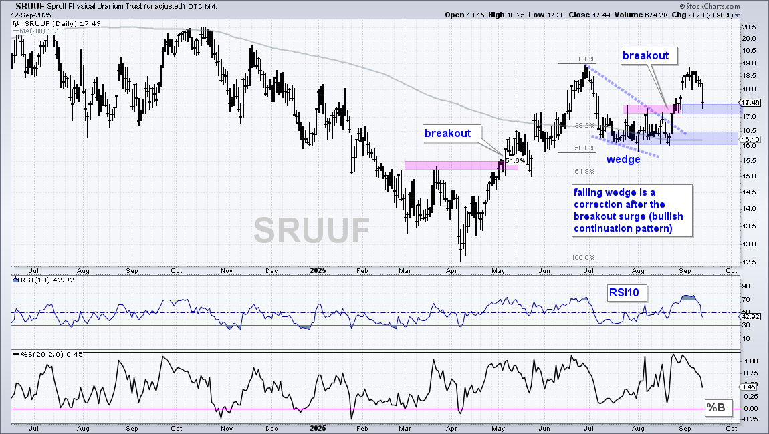The height and width of the screenshot is (434, 769).
Task: Click the 19.0 price axis label
Action: click(x=748, y=63)
